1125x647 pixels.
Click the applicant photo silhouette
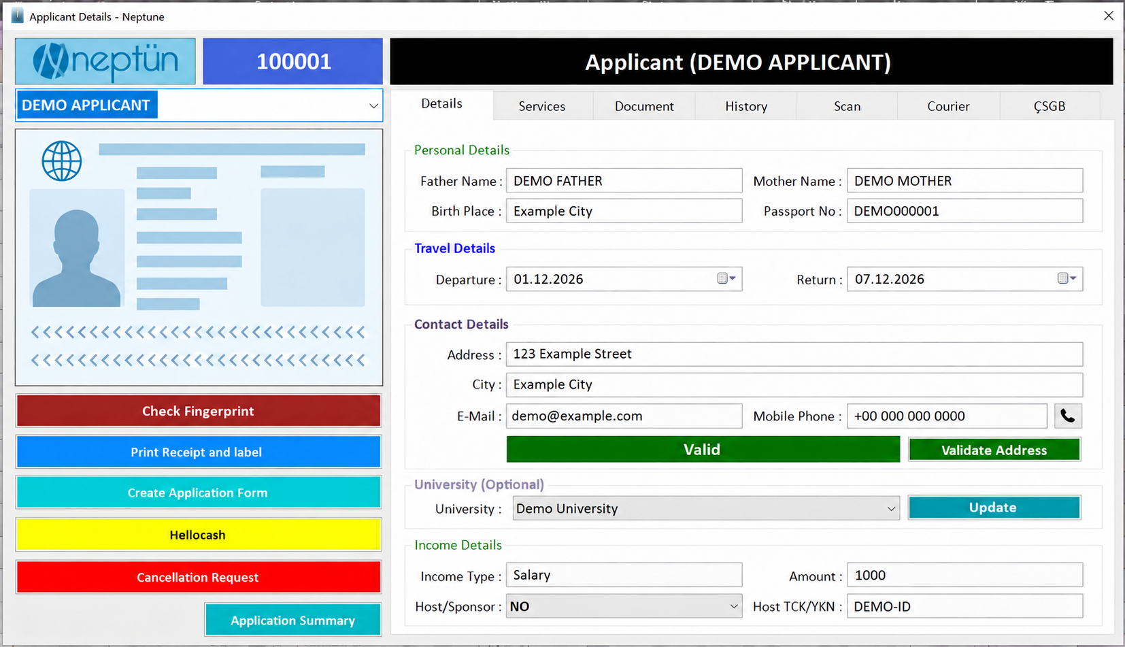point(77,257)
